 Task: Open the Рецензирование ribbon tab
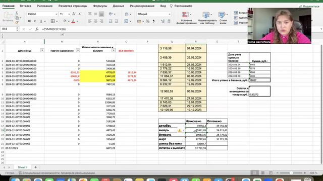(142, 6)
